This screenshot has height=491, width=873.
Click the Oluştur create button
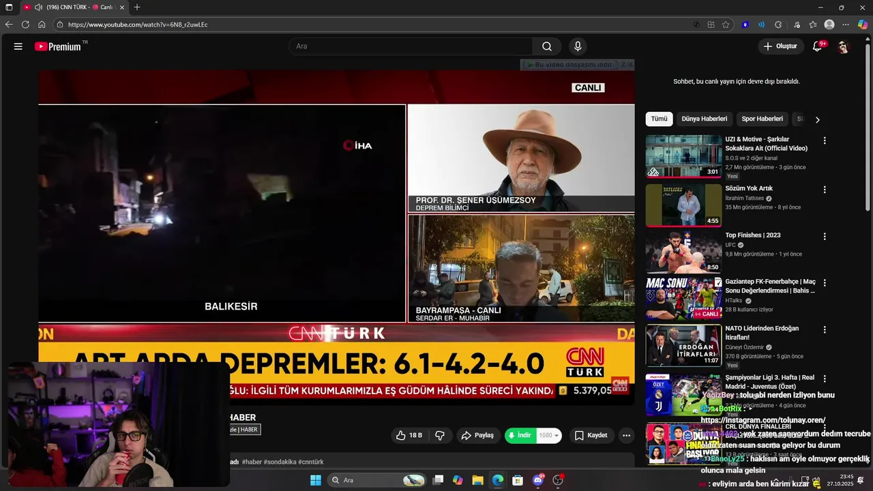click(x=781, y=46)
